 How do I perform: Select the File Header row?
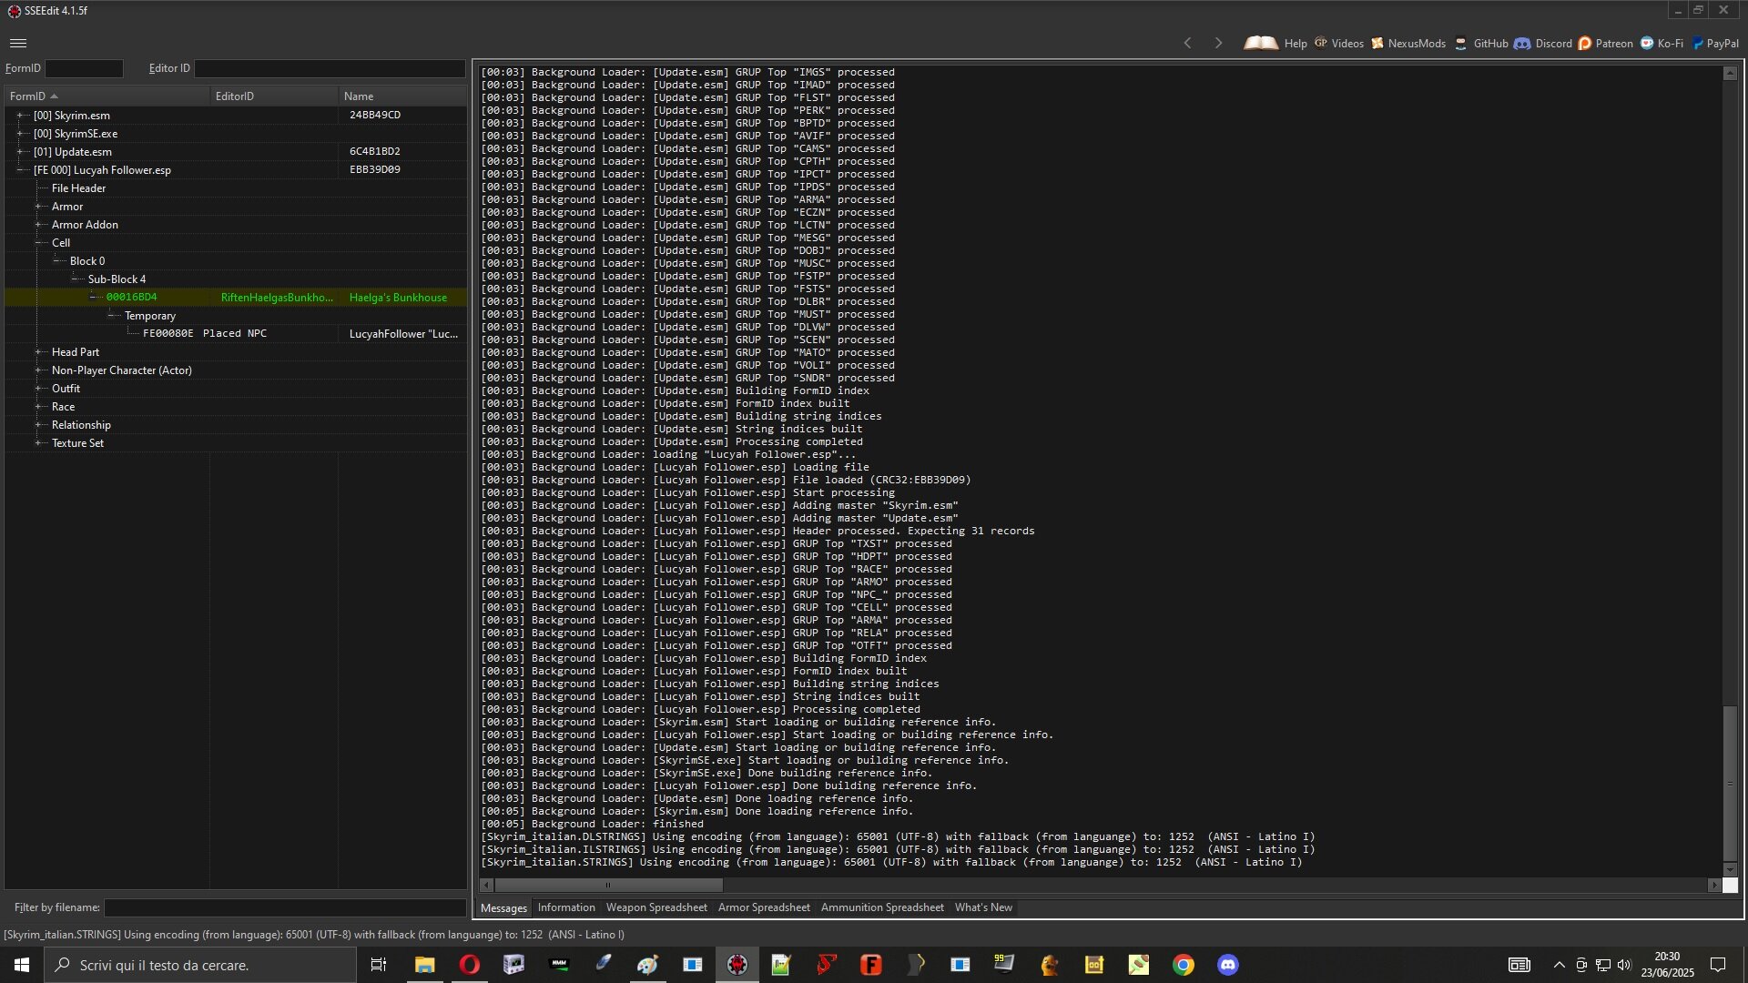pyautogui.click(x=235, y=188)
